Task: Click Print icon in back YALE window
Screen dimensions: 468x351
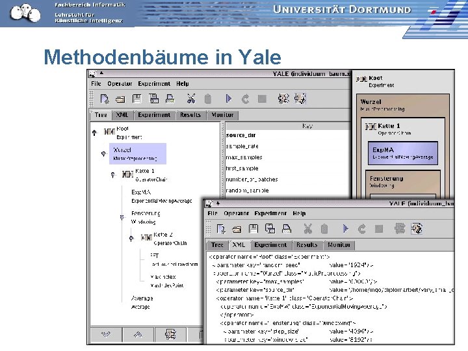Action: point(170,99)
